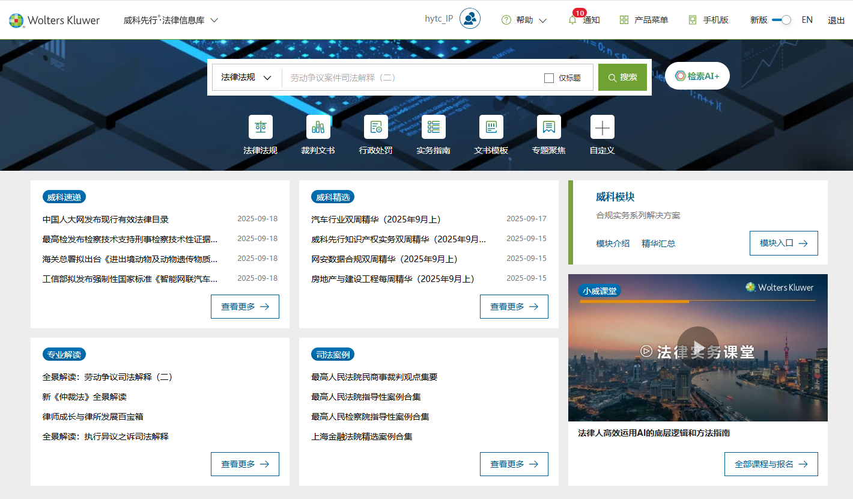Click the video progress bar
Image resolution: width=853 pixels, height=499 pixels.
point(697,301)
